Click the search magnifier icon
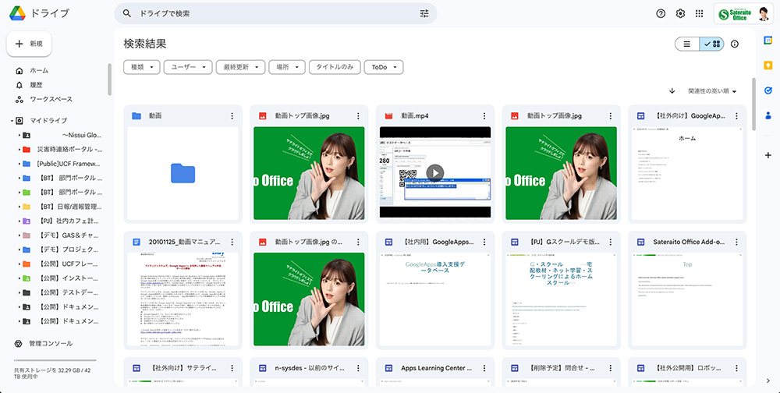Screen dimensions: 780x393 click(127, 13)
